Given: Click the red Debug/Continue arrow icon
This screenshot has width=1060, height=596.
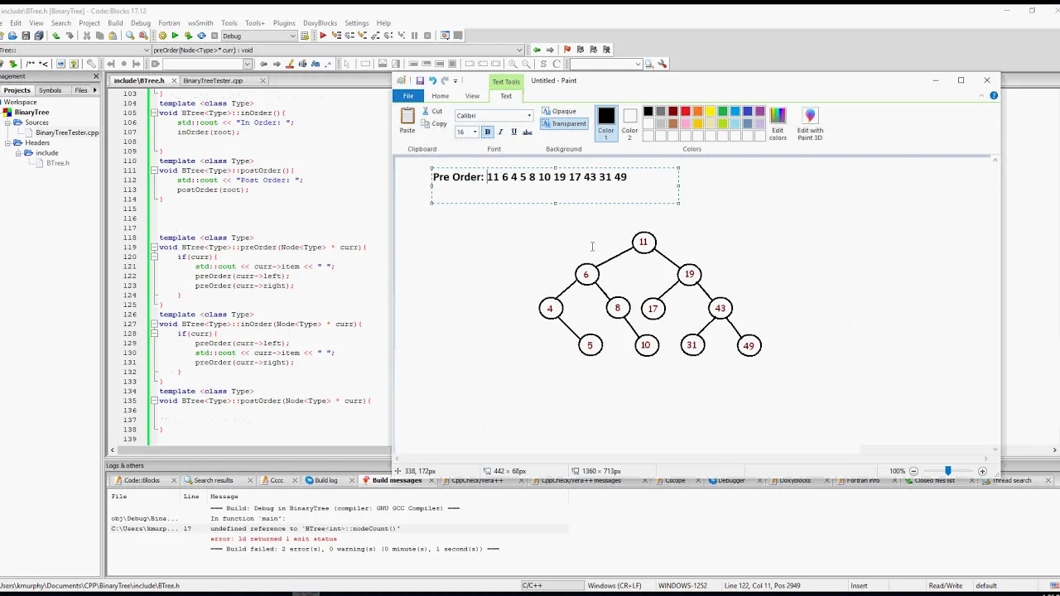Looking at the screenshot, I should click(323, 36).
